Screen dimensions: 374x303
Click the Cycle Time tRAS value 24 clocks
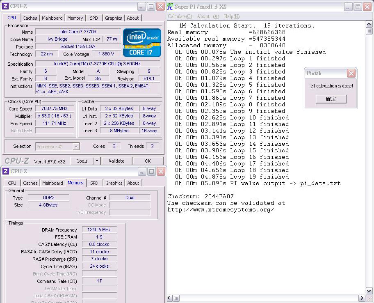pyautogui.click(x=99, y=266)
